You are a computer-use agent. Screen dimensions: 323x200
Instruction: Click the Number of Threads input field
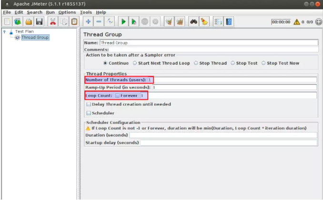(232, 80)
